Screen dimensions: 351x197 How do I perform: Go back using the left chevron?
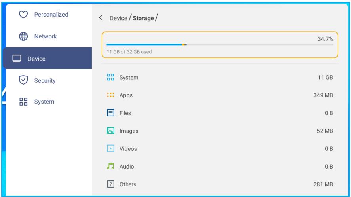[101, 18]
